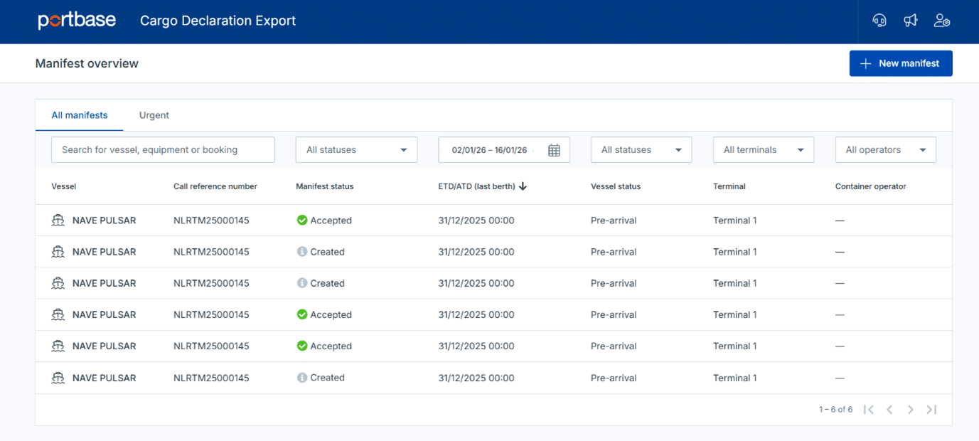The width and height of the screenshot is (979, 441).
Task: Click the calendar icon in date range
Action: click(555, 150)
